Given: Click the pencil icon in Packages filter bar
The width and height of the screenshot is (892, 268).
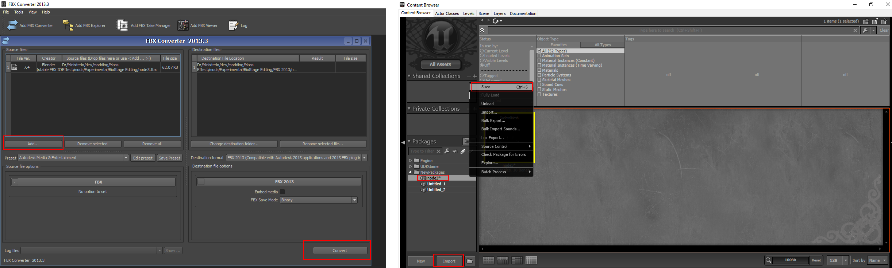Looking at the screenshot, I should pos(463,151).
